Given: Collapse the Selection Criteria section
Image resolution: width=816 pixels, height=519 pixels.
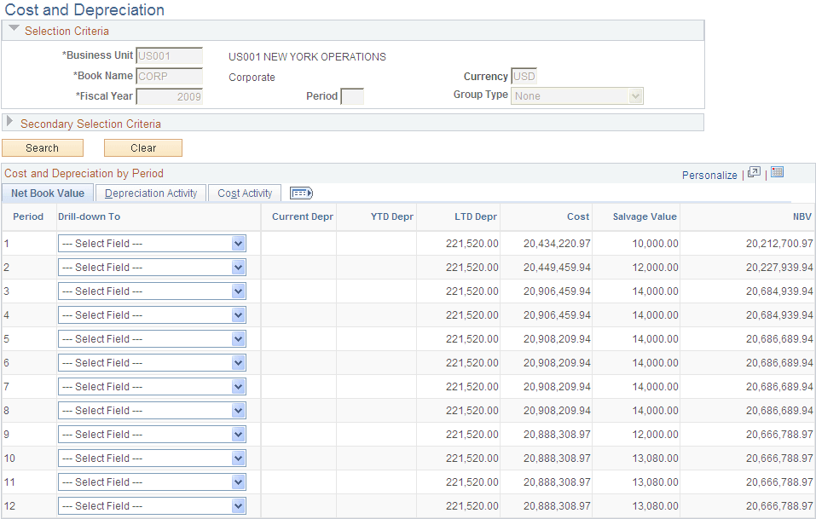Looking at the screenshot, I should 13,29.
